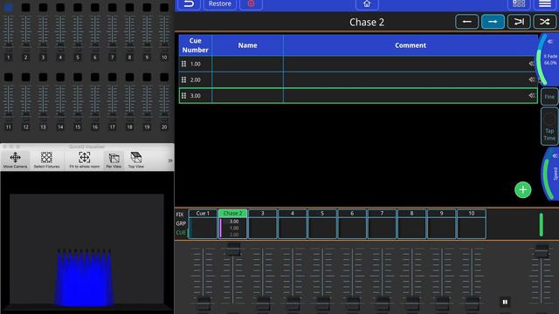Viewport: 559px width, 314px height.
Task: Expand the arrow at the end of cue 2.00
Action: tap(532, 79)
